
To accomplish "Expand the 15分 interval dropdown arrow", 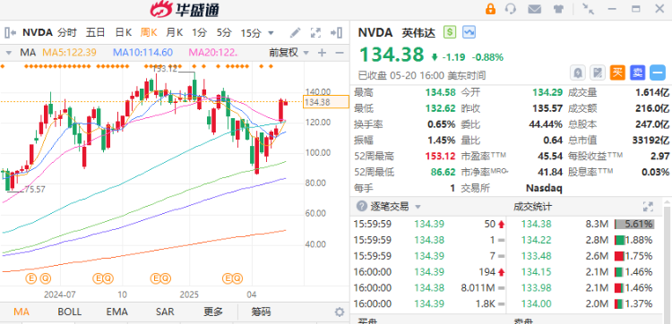I will pyautogui.click(x=271, y=33).
